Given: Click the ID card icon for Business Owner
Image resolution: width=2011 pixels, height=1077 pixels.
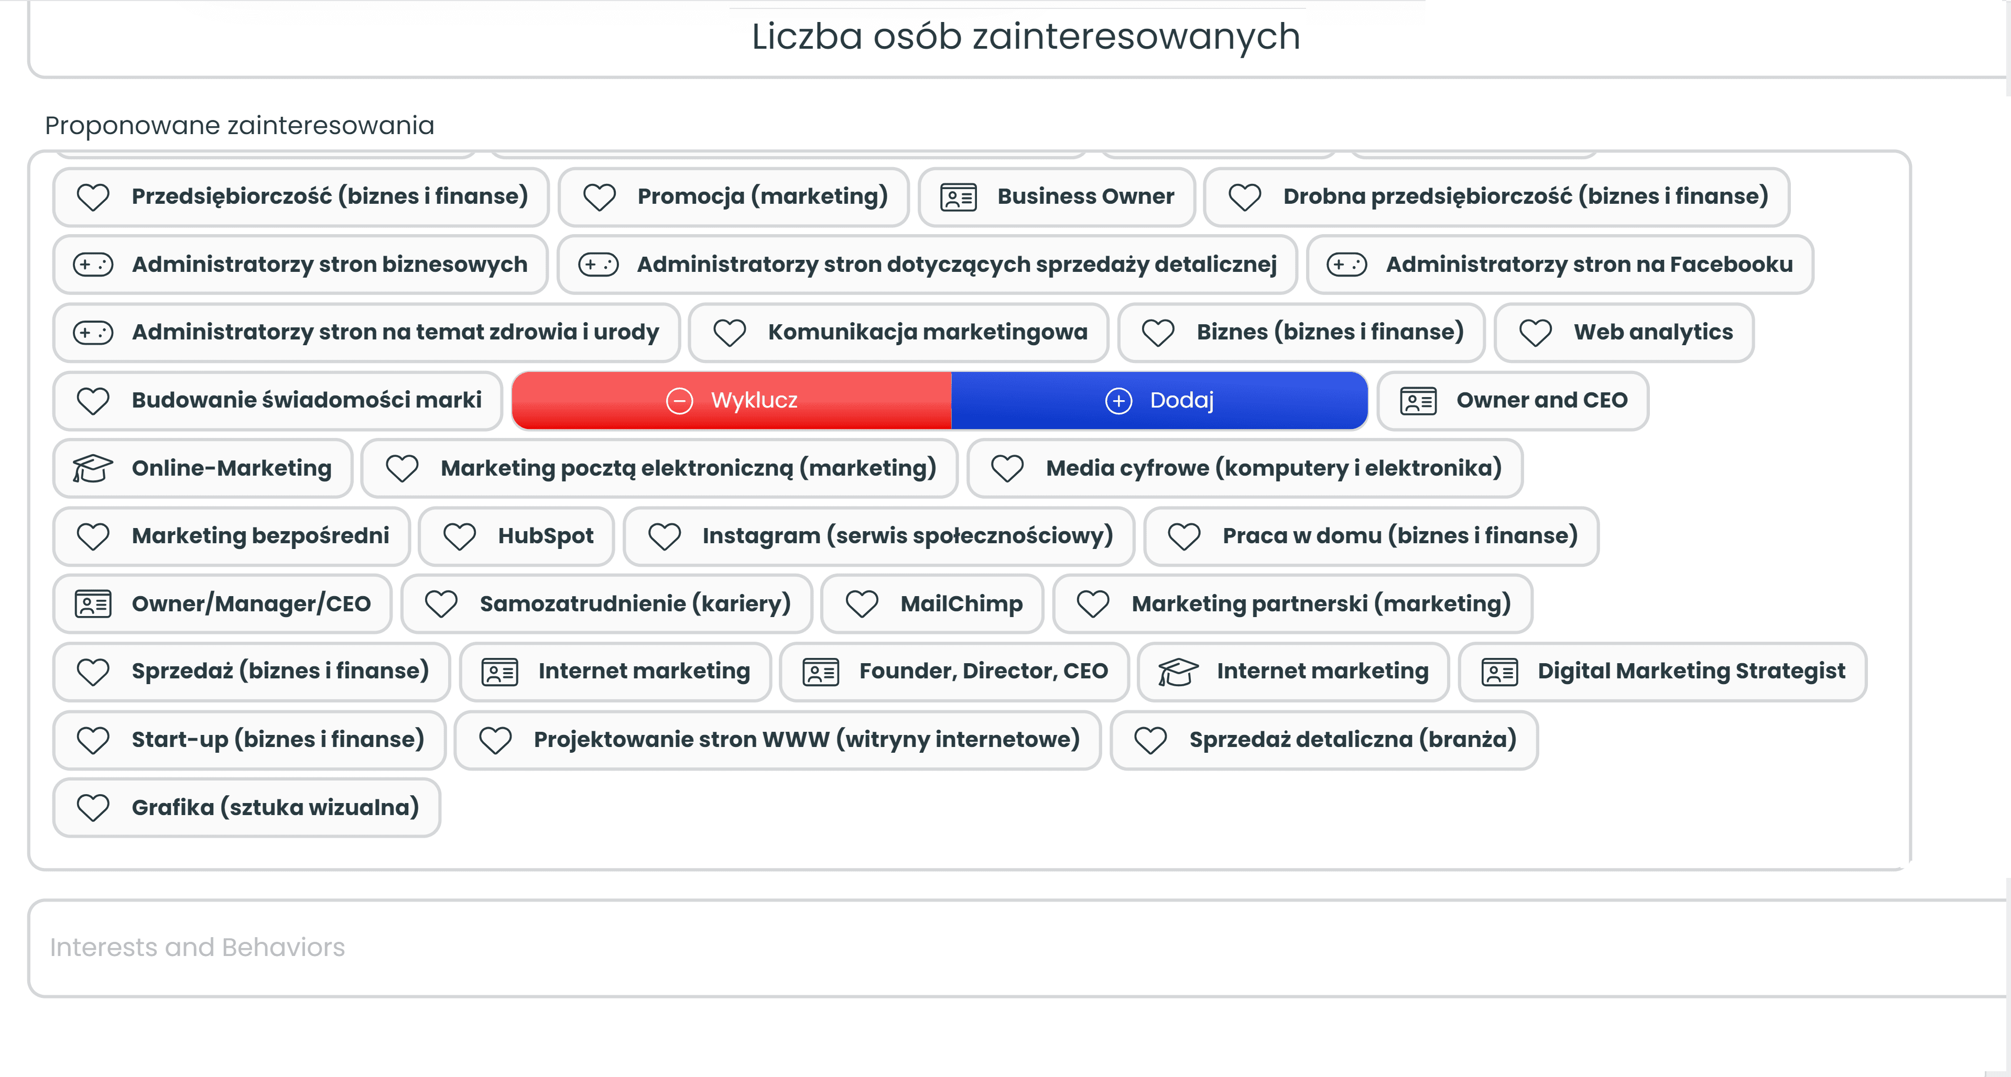Looking at the screenshot, I should pyautogui.click(x=958, y=196).
